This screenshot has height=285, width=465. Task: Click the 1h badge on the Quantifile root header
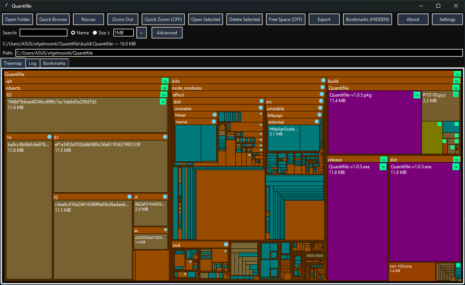point(457,74)
